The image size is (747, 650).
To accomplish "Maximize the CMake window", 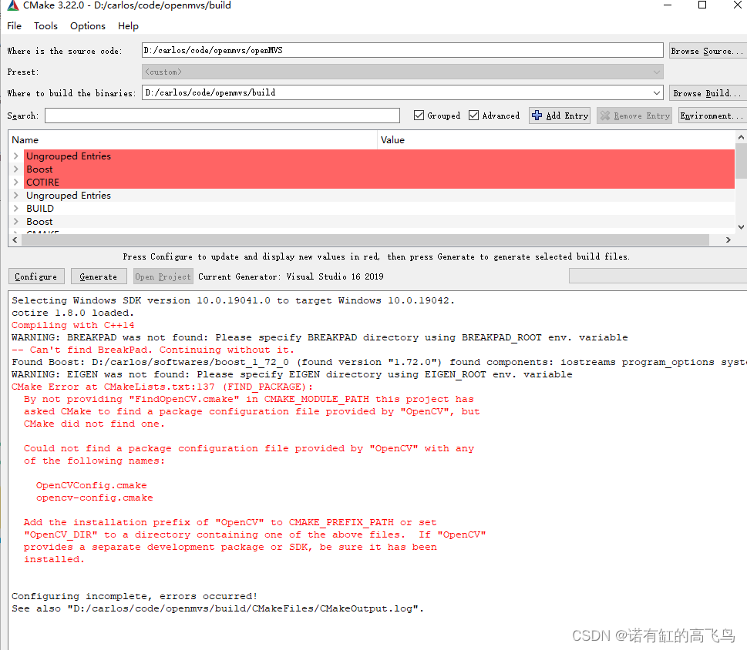I will point(702,5).
